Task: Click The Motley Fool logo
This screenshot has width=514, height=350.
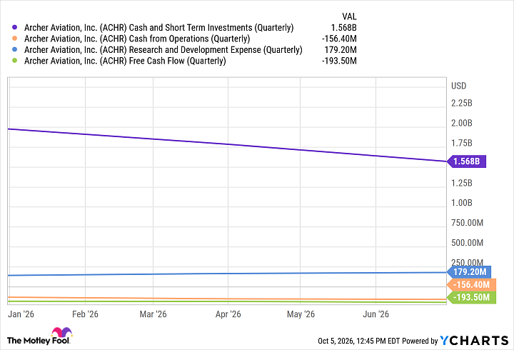Action: pos(39,336)
